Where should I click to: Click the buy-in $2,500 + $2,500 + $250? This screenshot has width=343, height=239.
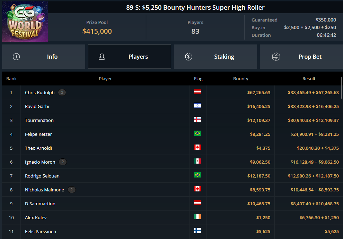(x=310, y=27)
